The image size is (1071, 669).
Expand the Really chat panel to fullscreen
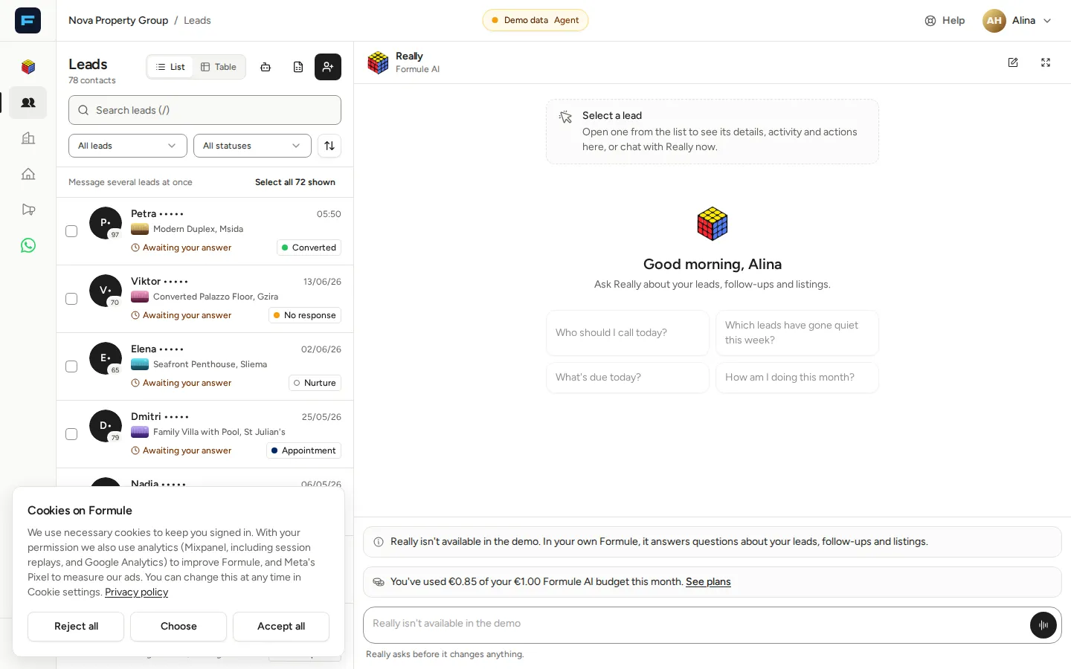(1046, 62)
